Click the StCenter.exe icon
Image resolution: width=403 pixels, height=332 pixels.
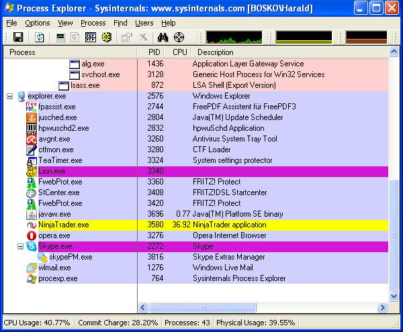click(x=32, y=193)
